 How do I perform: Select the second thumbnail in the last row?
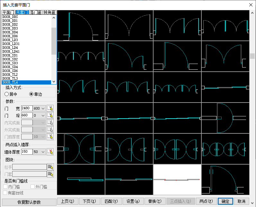[x=129, y=180]
